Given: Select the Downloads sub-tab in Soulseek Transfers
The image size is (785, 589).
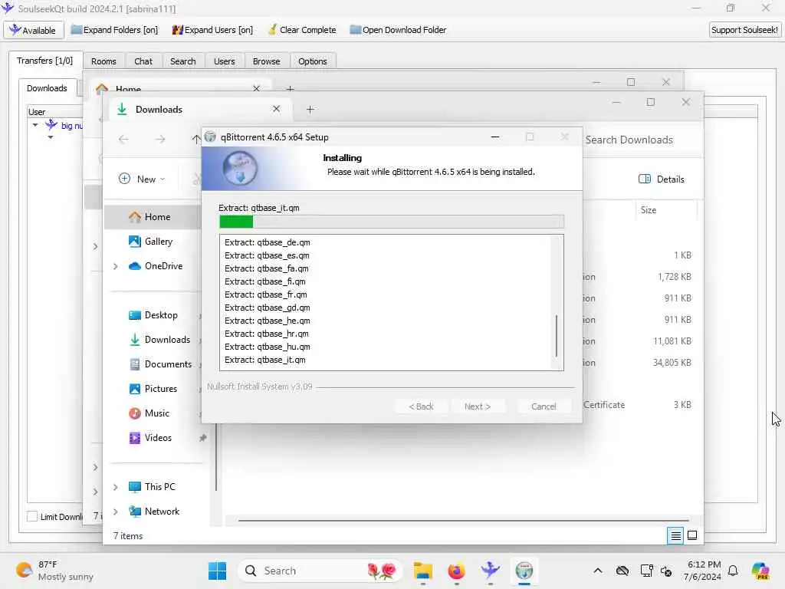Looking at the screenshot, I should [47, 88].
